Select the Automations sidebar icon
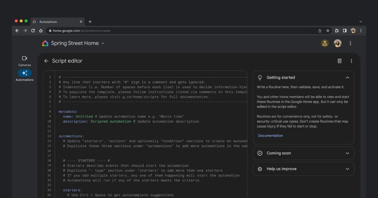This screenshot has width=378, height=198. coord(24,73)
